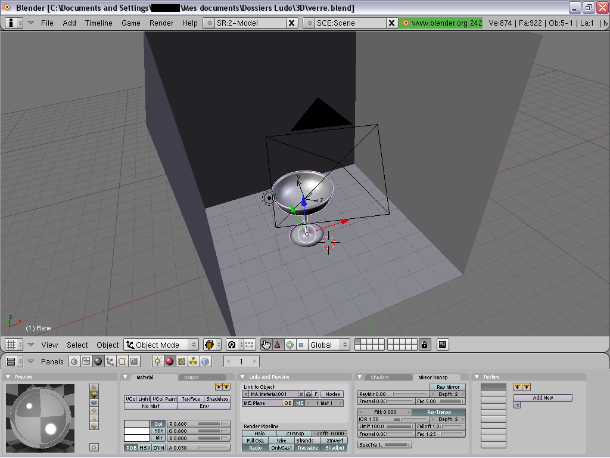The width and height of the screenshot is (610, 458).
Task: Toggle preview oversampling ring button
Action: [x=94, y=447]
